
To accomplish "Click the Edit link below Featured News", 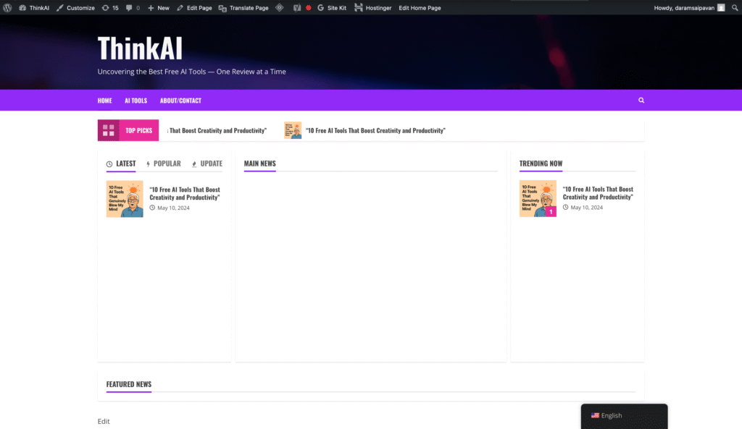I will (104, 421).
